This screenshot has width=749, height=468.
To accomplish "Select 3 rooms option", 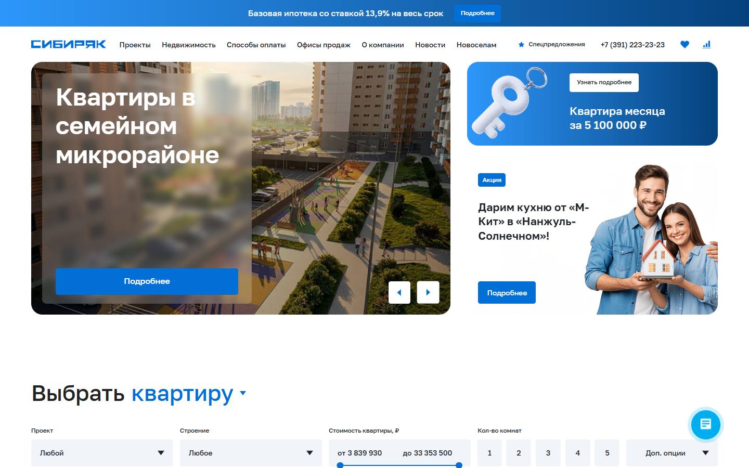I will pos(548,453).
